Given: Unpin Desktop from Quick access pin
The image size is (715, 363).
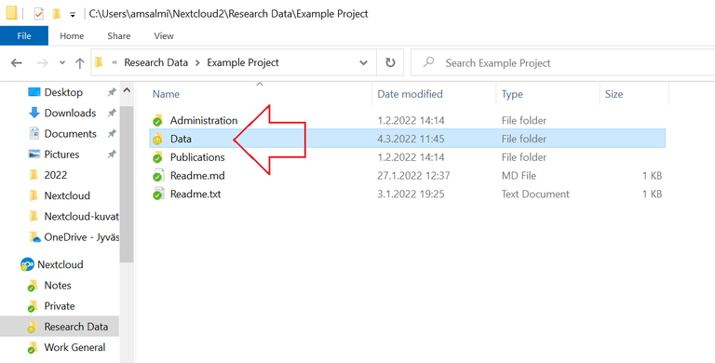Looking at the screenshot, I should click(112, 92).
